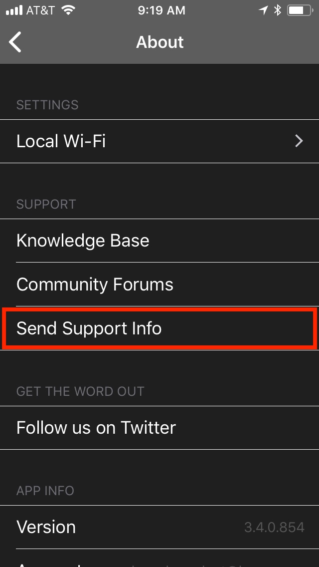Go back using the back arrow
This screenshot has height=567, width=319.
15,42
